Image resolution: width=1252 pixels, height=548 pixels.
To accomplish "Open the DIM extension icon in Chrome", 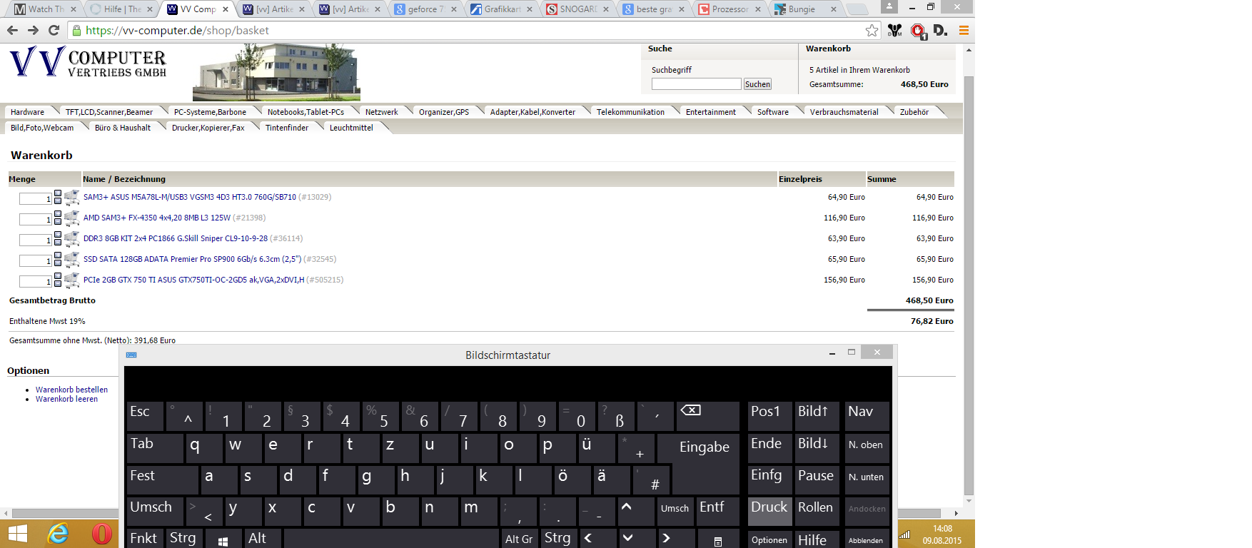I will coord(894,30).
